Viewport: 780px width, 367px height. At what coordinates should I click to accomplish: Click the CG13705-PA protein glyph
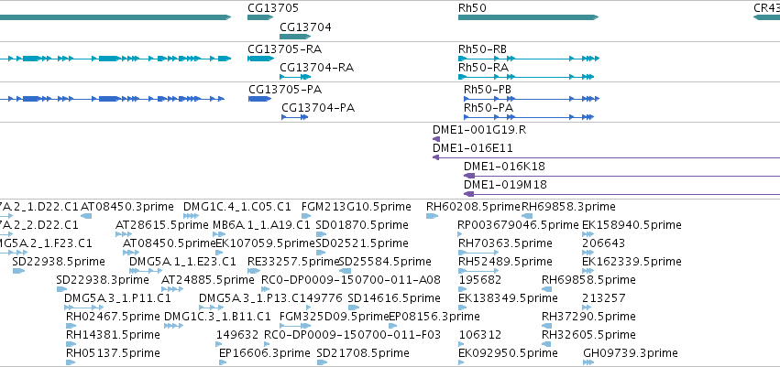[259, 99]
